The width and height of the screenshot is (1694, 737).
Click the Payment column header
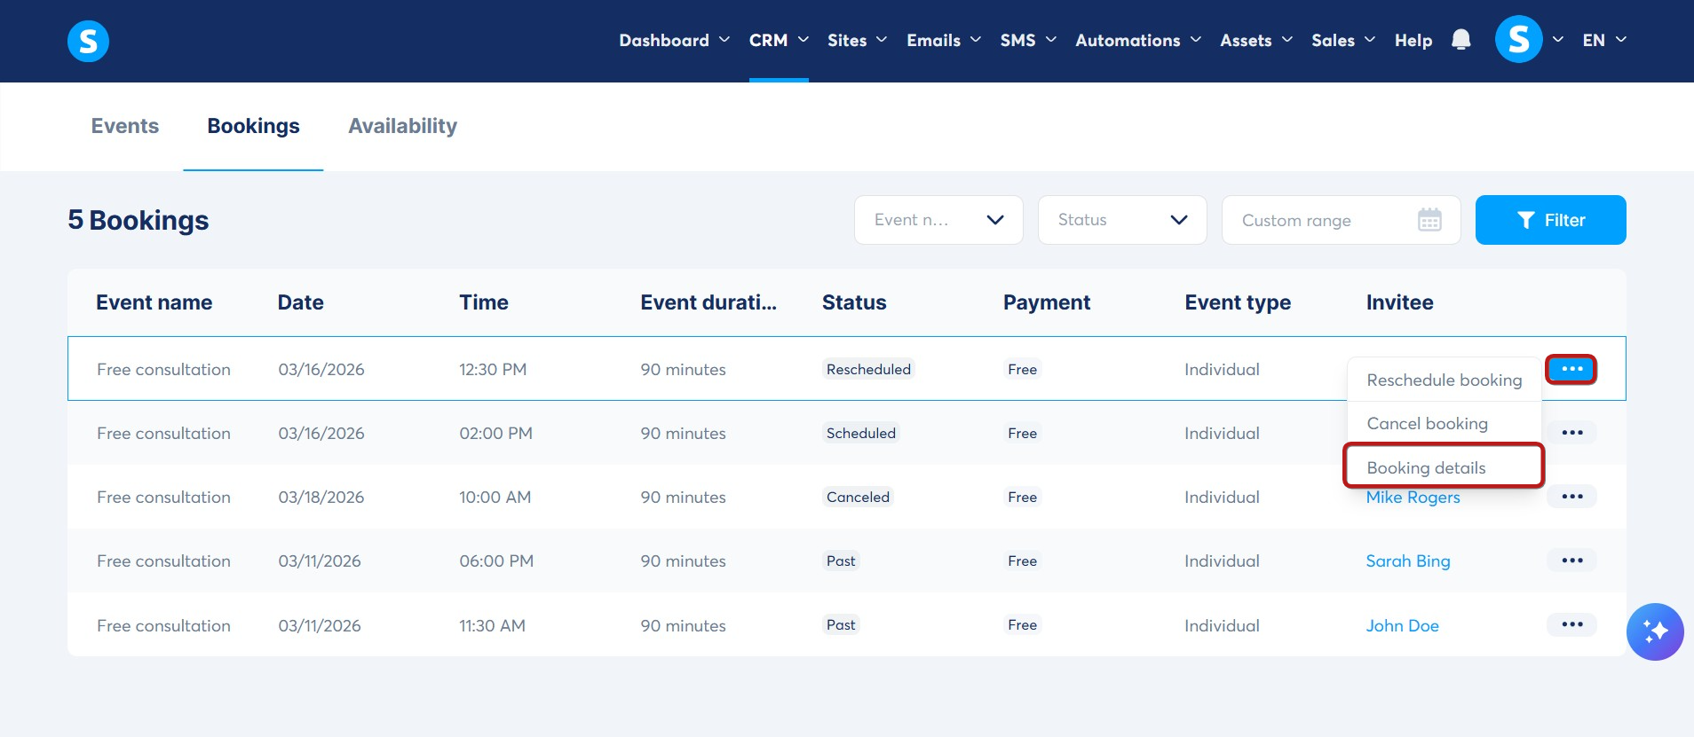1047,302
